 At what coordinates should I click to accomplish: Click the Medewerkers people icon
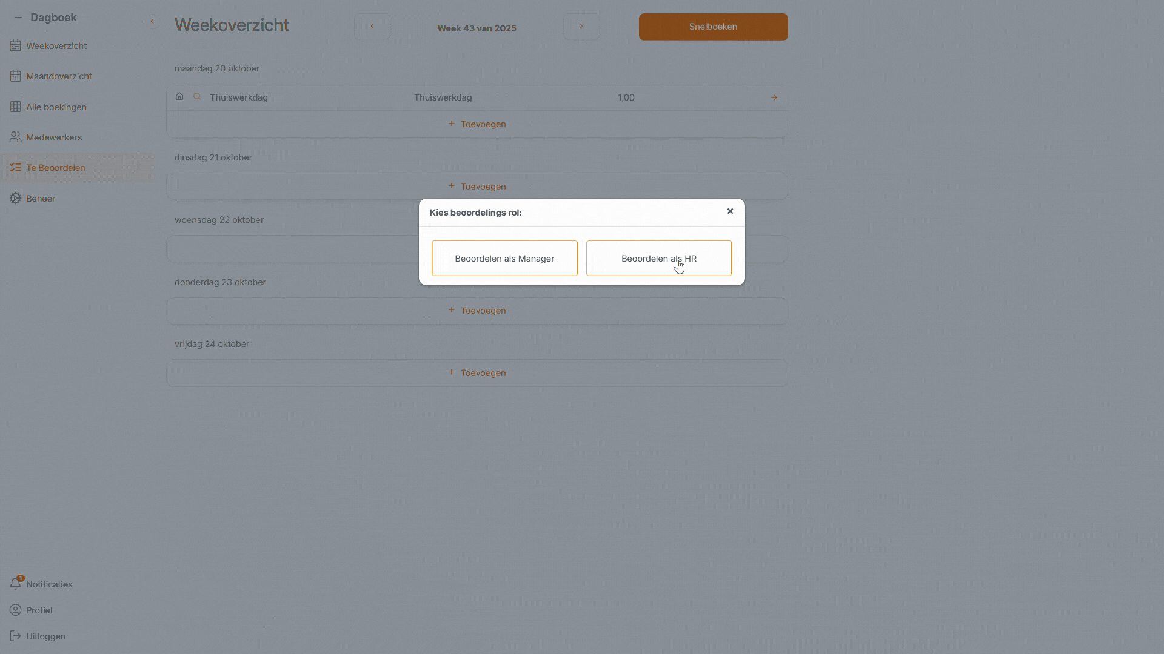tap(15, 137)
